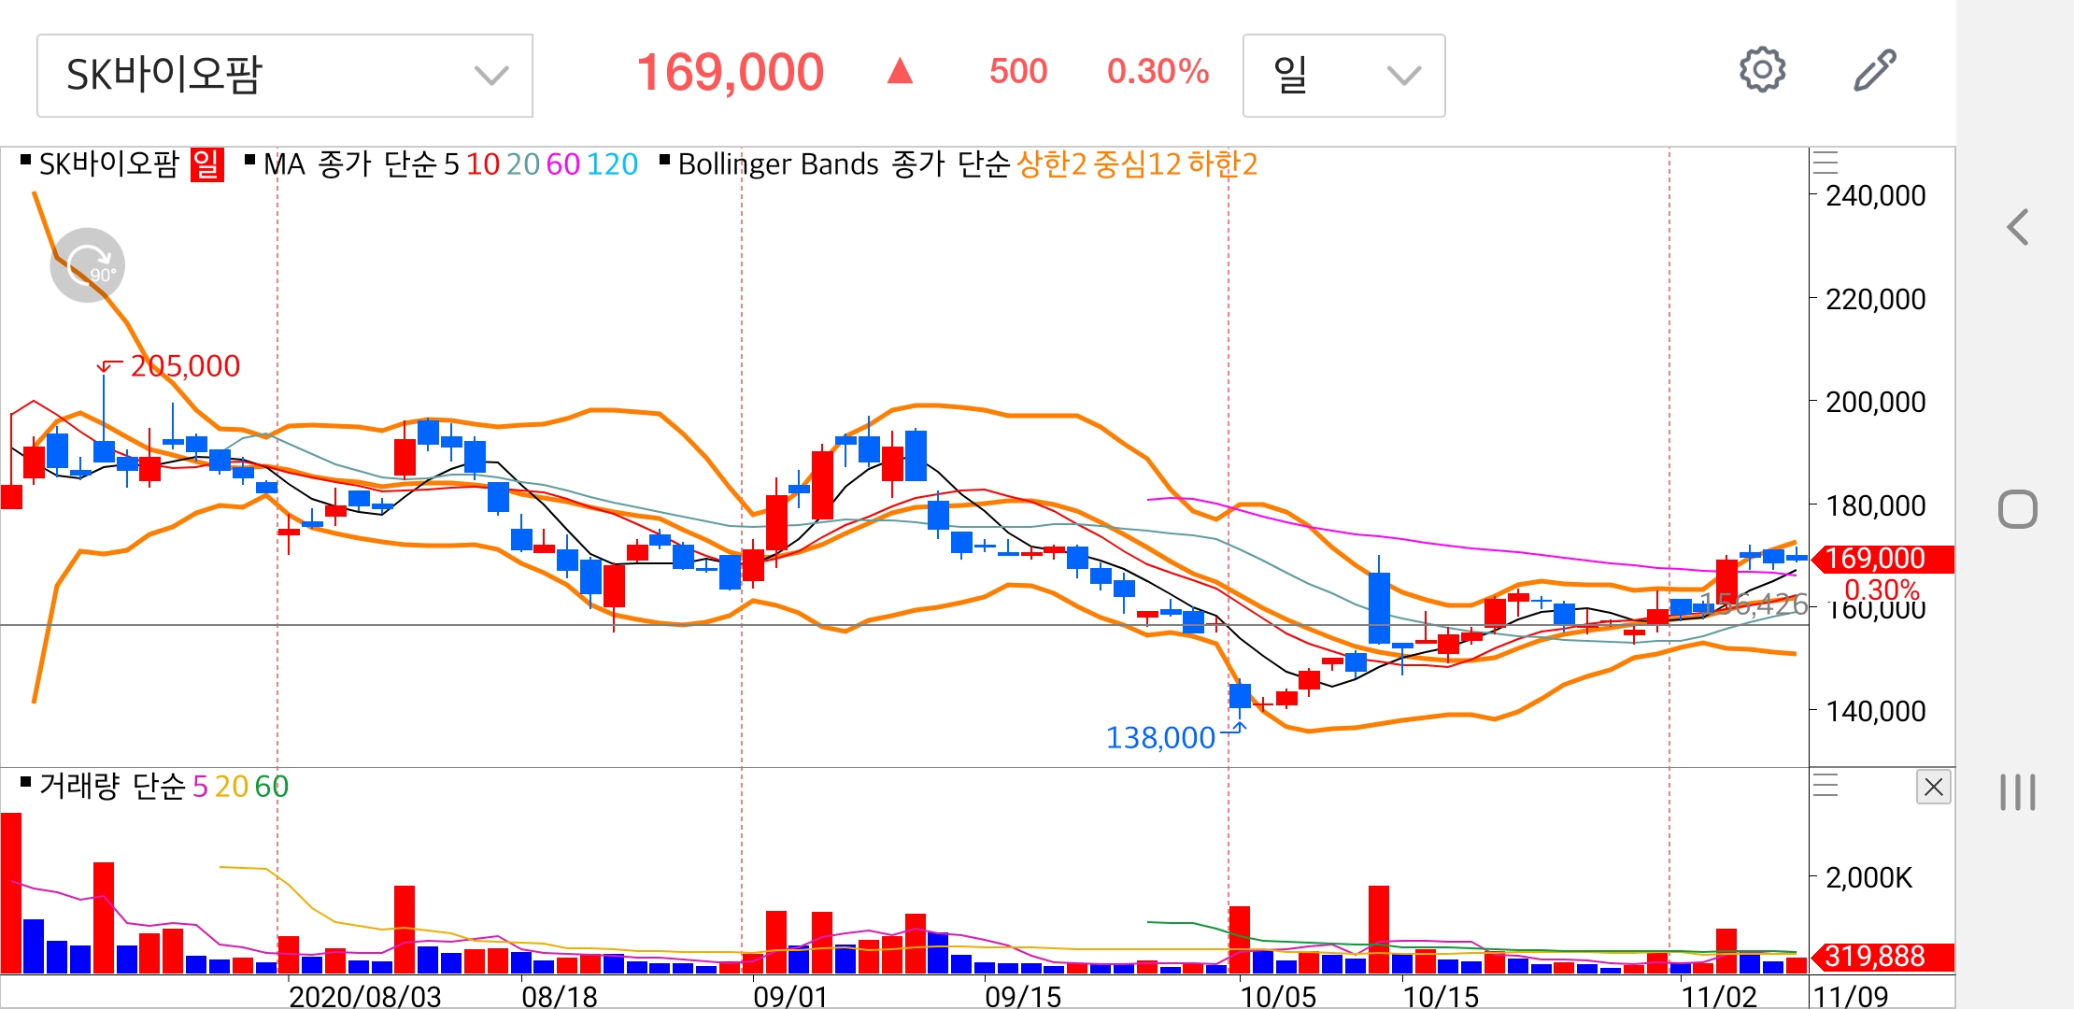Tap the 11/02 date axis label
The width and height of the screenshot is (2074, 1009).
1719,996
